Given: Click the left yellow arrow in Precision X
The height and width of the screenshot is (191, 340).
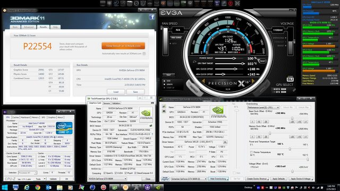Looking at the screenshot, I should tap(203, 81).
